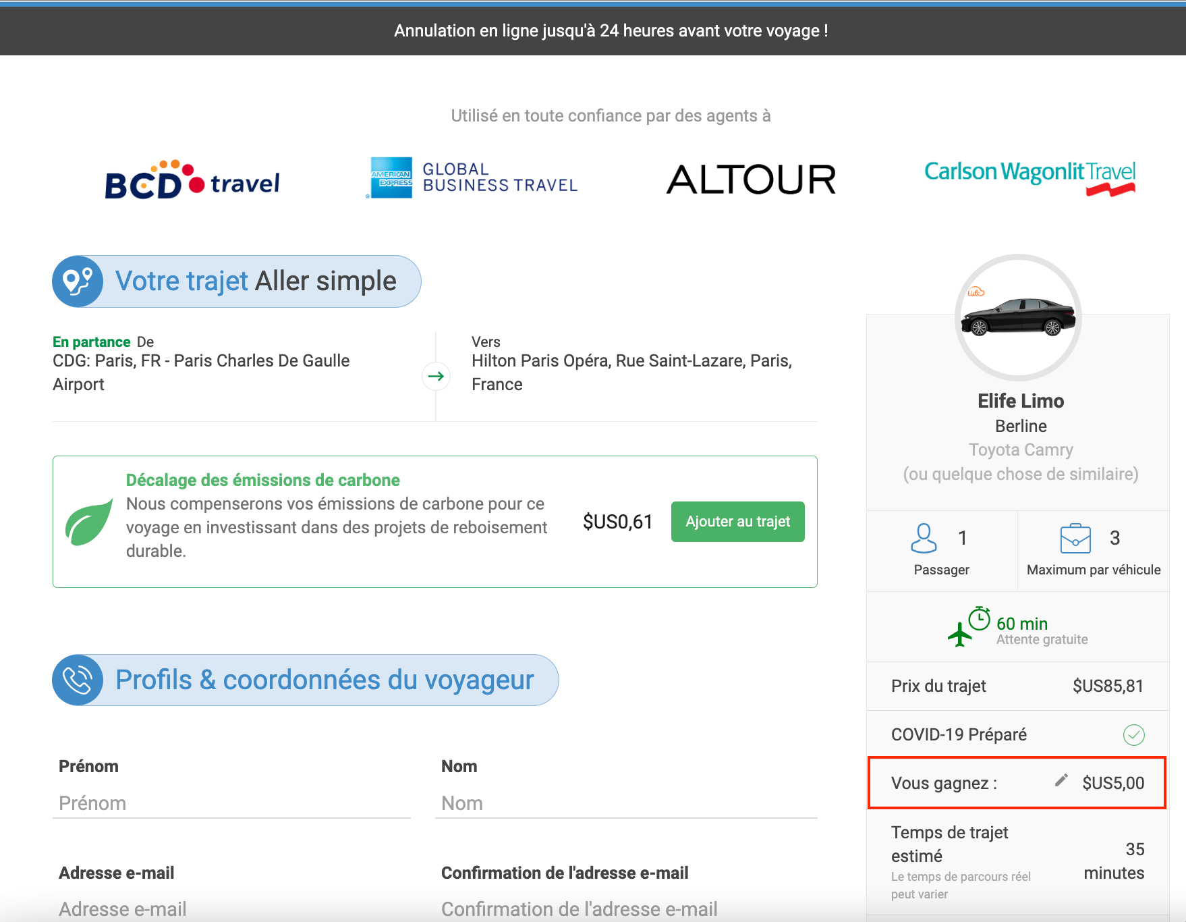
Task: Click the airplane clock free waiting icon
Action: click(969, 626)
